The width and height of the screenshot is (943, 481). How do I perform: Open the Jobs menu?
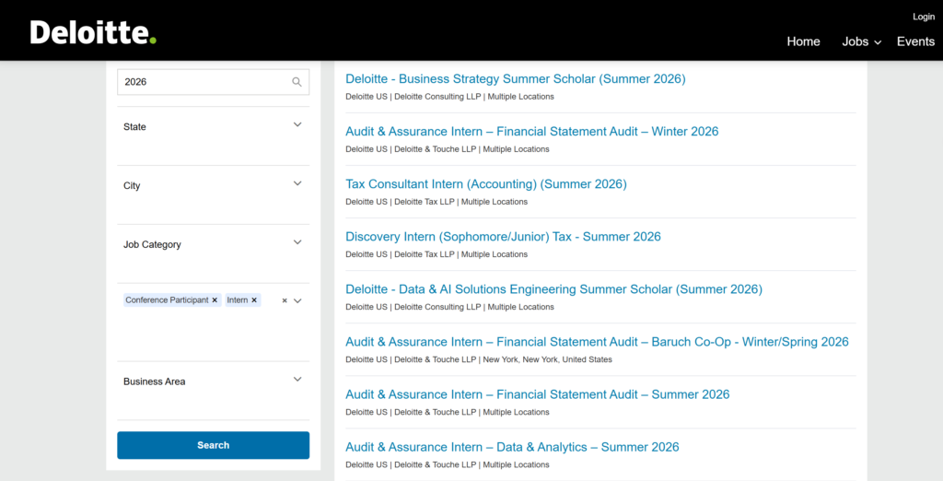pos(856,41)
